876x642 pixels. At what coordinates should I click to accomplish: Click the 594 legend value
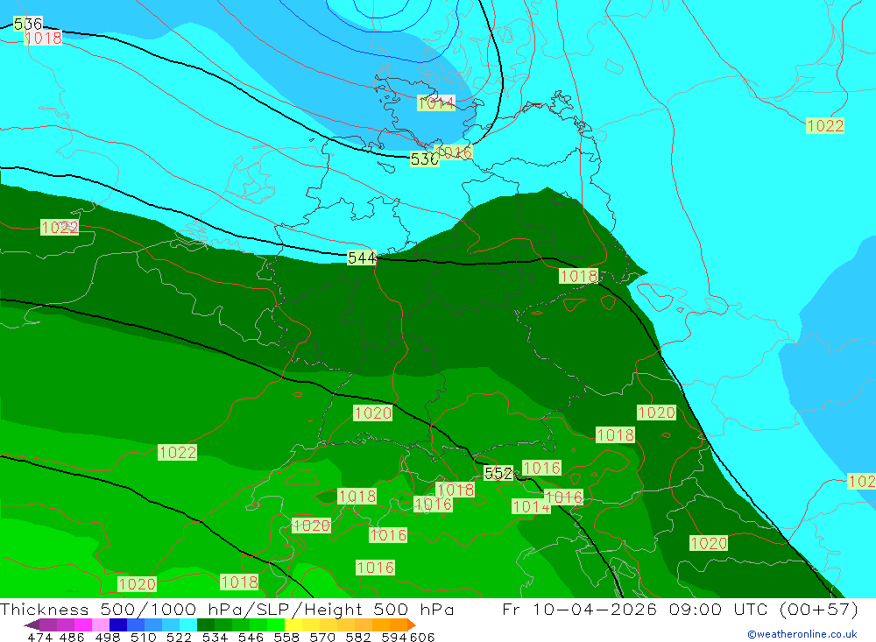click(394, 637)
